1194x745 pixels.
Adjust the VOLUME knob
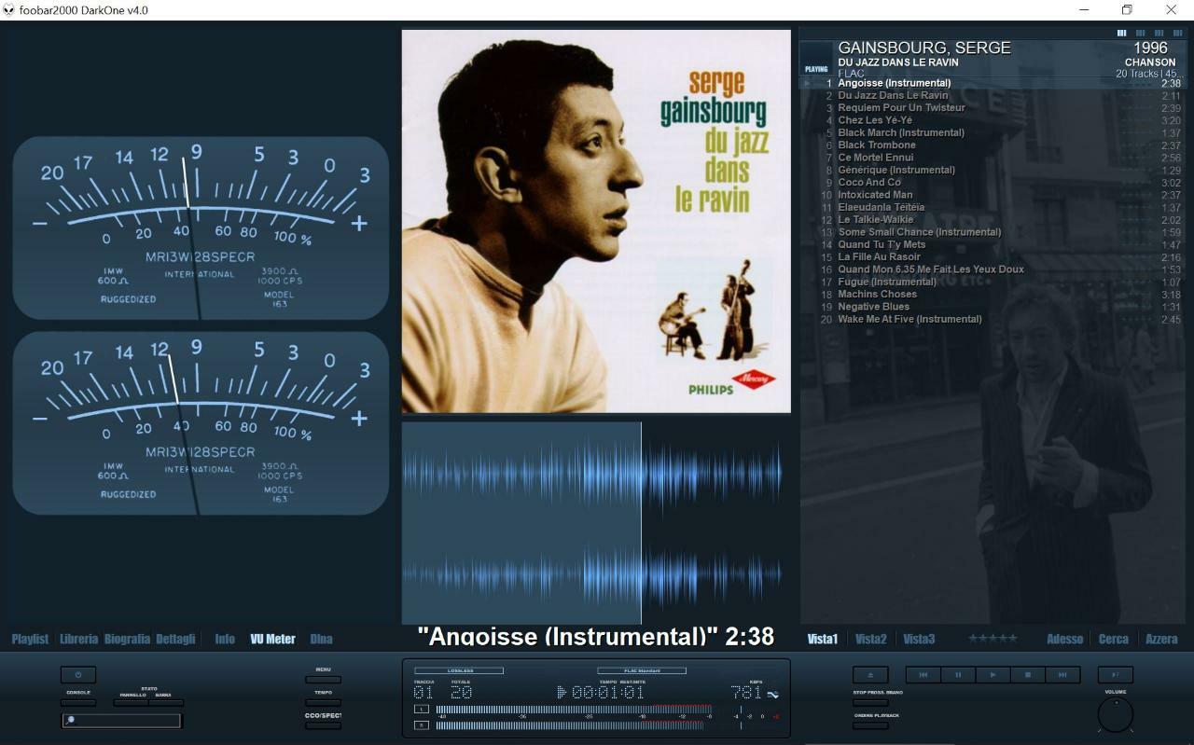pos(1116,715)
